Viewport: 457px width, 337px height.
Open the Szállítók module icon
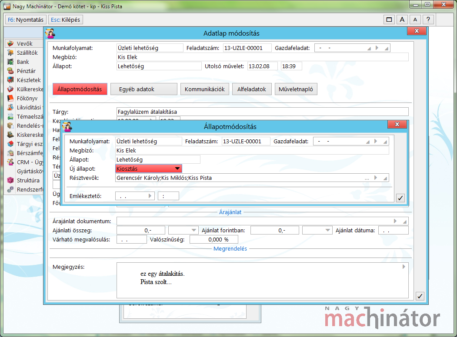pyautogui.click(x=10, y=53)
